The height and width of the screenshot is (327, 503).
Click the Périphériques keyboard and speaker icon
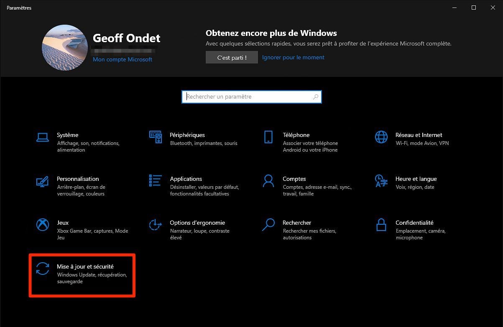click(156, 137)
